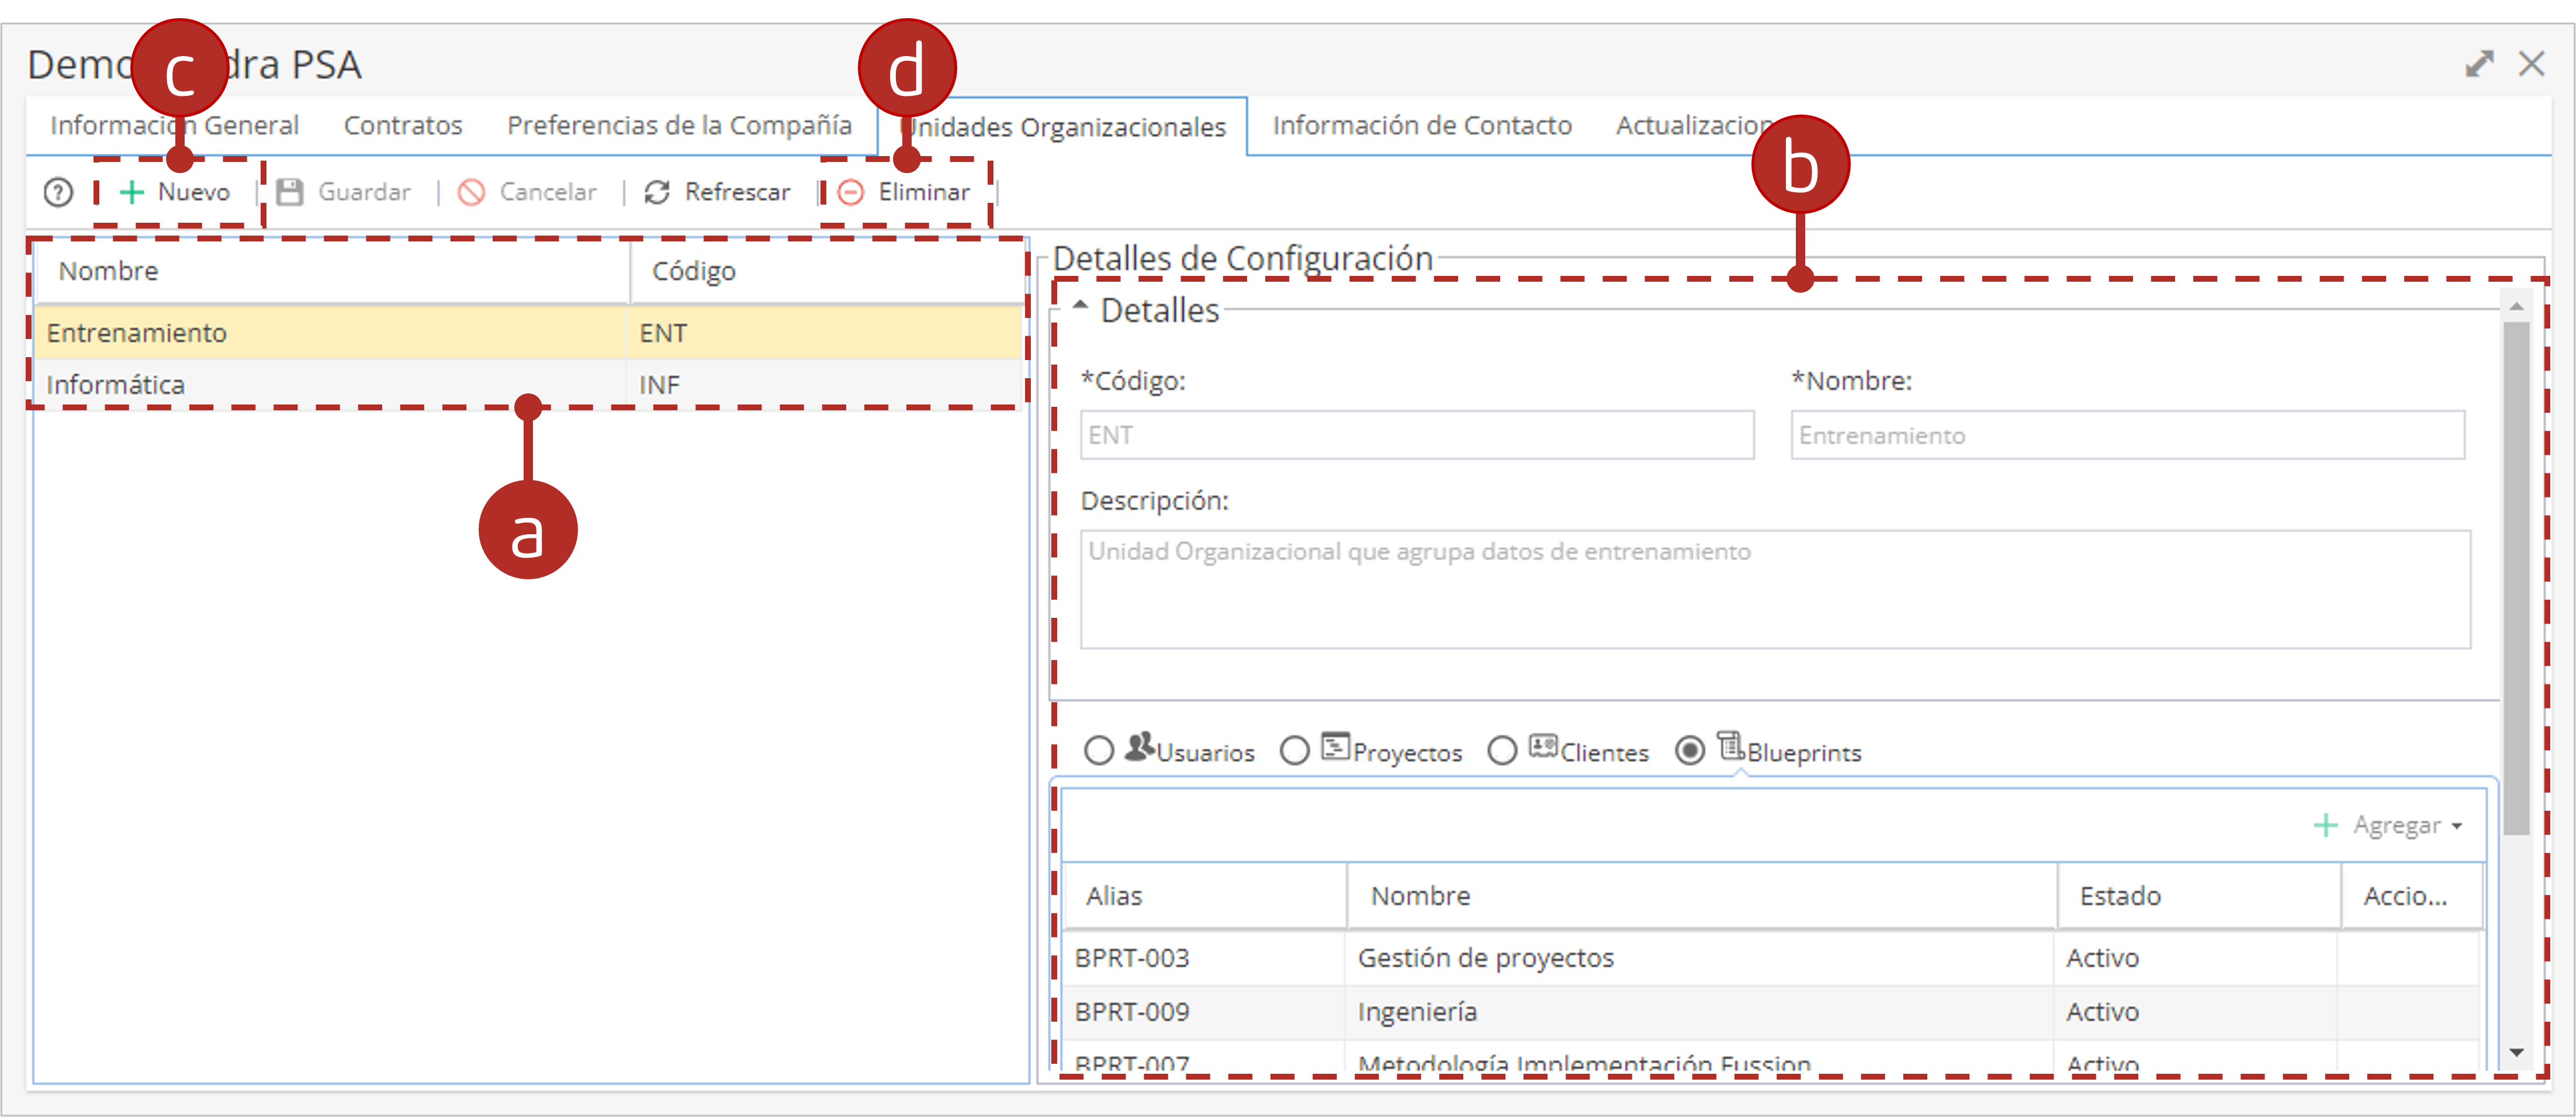Image resolution: width=2576 pixels, height=1117 pixels.
Task: Sort by left list Código column header
Action: pyautogui.click(x=826, y=271)
